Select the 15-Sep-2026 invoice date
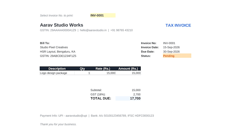Image resolution: width=231 pixels, height=139 pixels. pyautogui.click(x=171, y=47)
